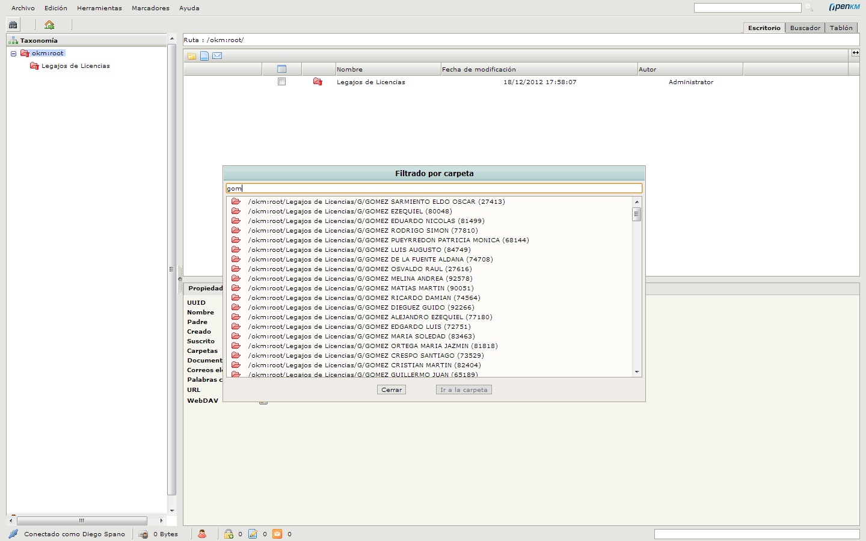Image resolution: width=866 pixels, height=541 pixels.
Task: Click the orange subscriptions icon in status bar
Action: 277,534
